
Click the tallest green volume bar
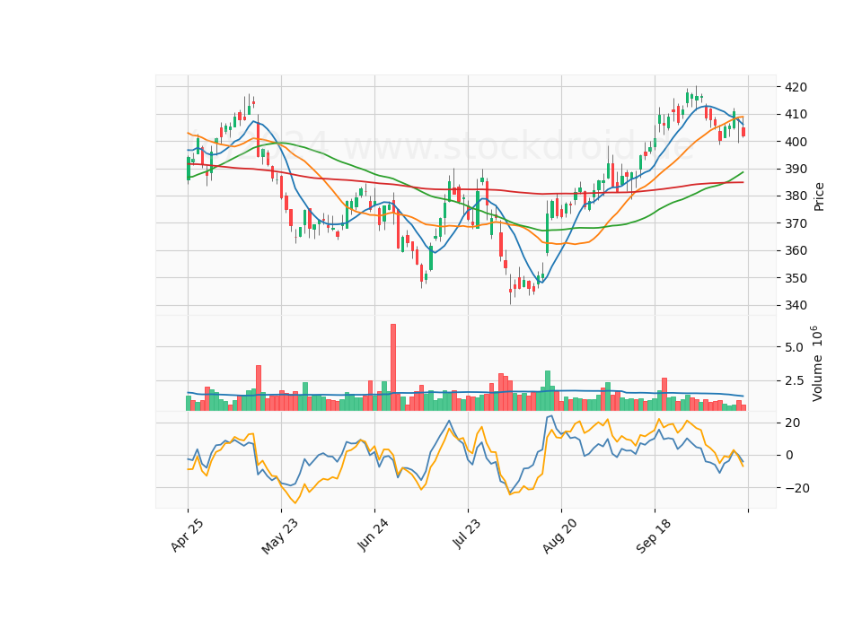pyautogui.click(x=548, y=390)
